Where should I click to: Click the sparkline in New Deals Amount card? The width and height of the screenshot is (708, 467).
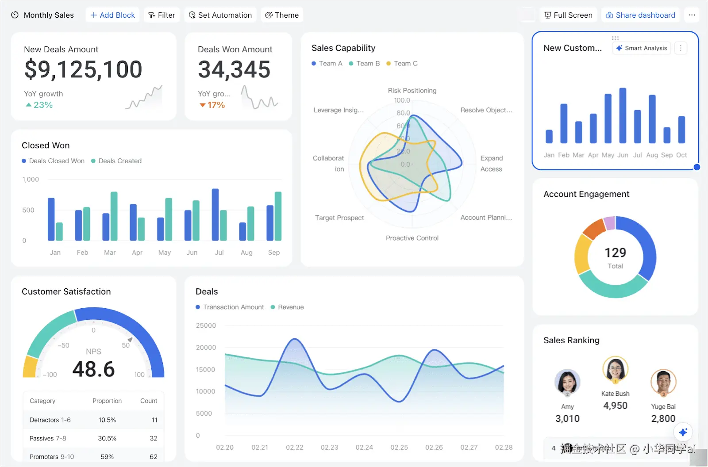(x=144, y=97)
